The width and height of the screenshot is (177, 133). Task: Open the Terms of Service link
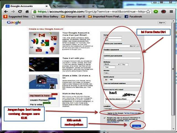(x=130, y=113)
